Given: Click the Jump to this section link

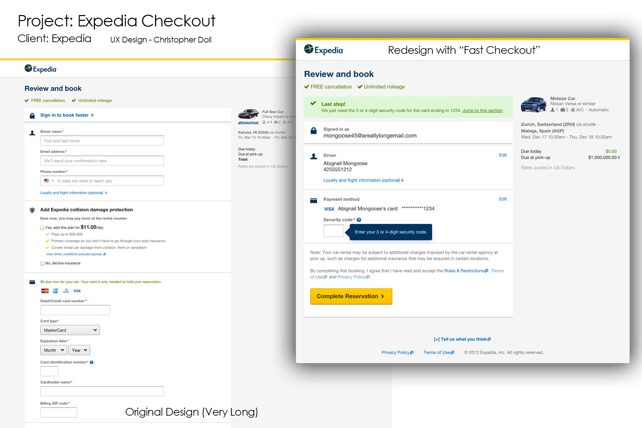Looking at the screenshot, I should click(483, 111).
